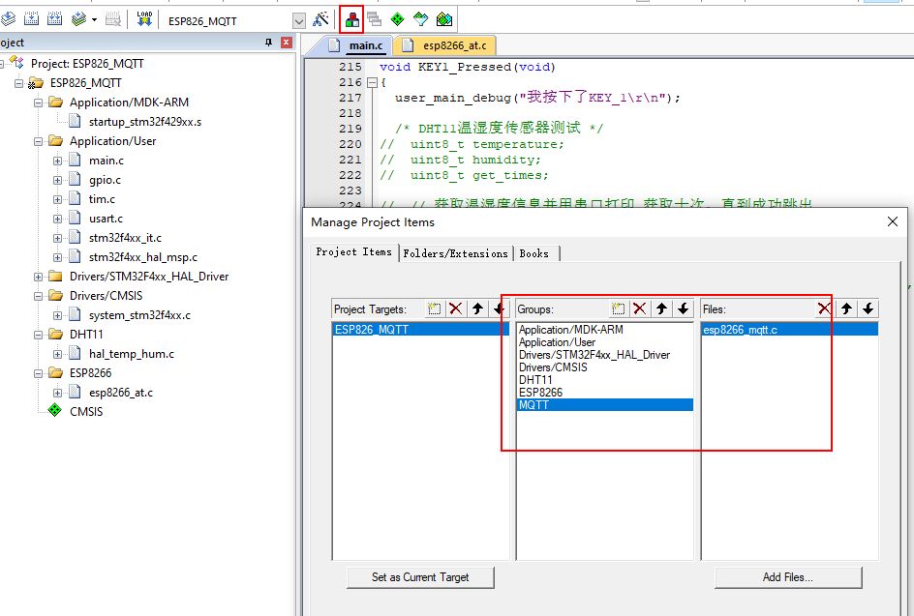
Task: Collapse the Application/User group in tree
Action: 38,141
